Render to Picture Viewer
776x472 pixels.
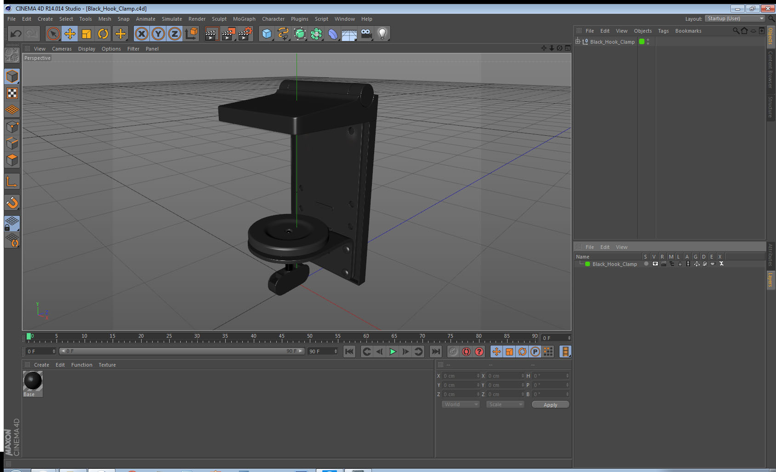coord(228,34)
